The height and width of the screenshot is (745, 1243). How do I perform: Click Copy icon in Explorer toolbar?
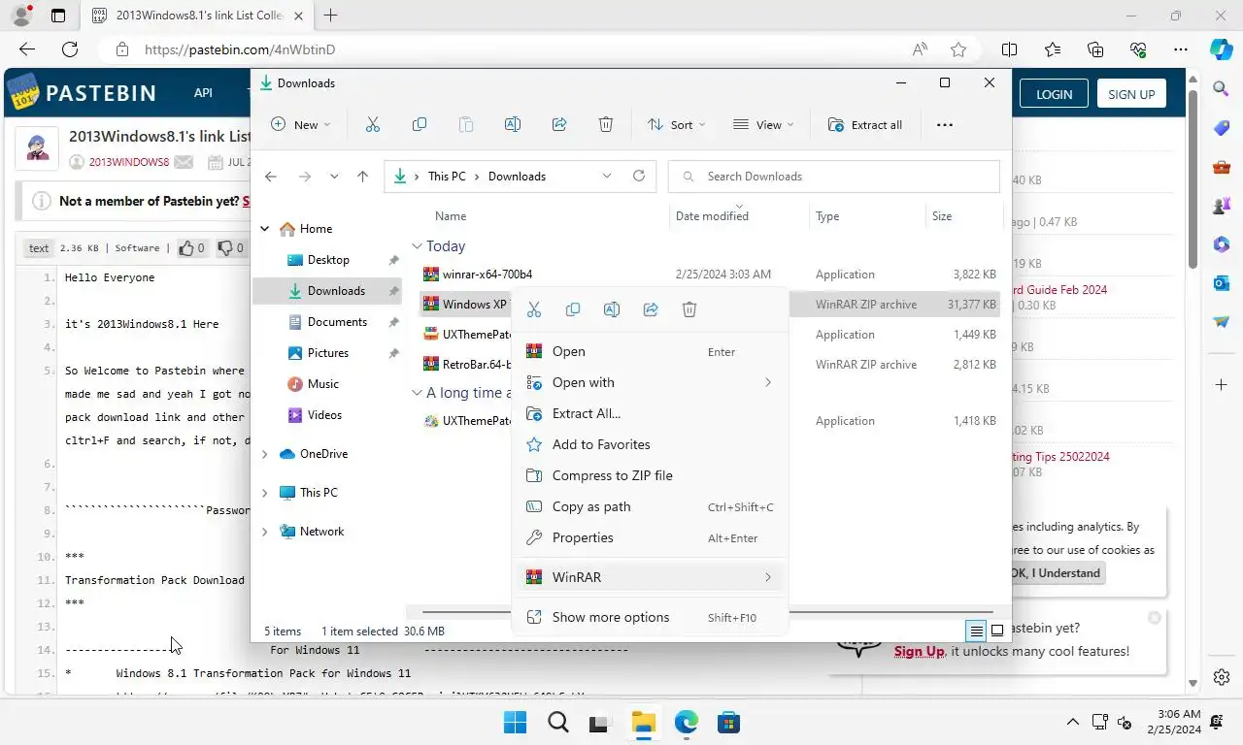(x=420, y=124)
